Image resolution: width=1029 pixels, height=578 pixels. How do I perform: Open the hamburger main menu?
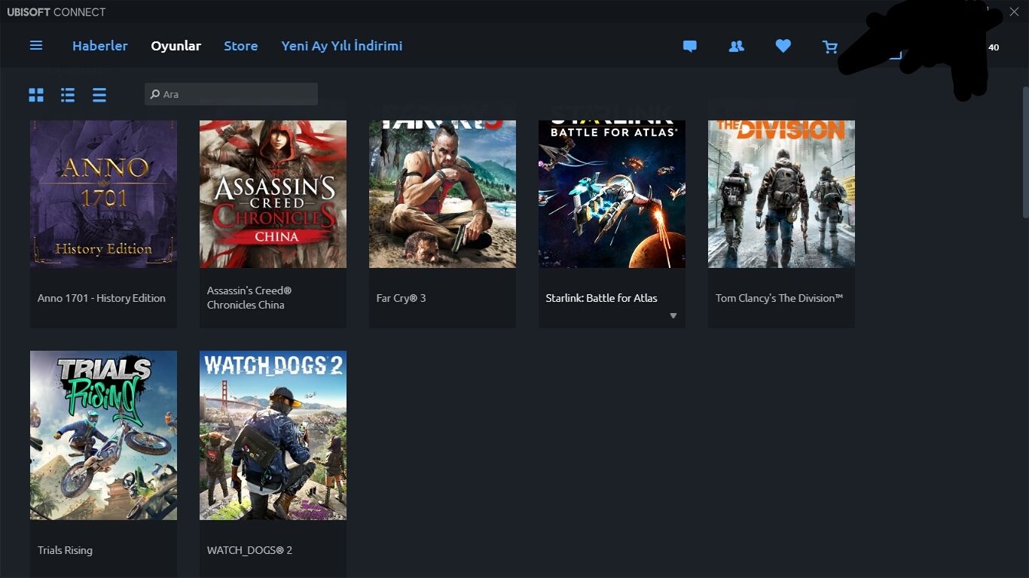(x=36, y=46)
